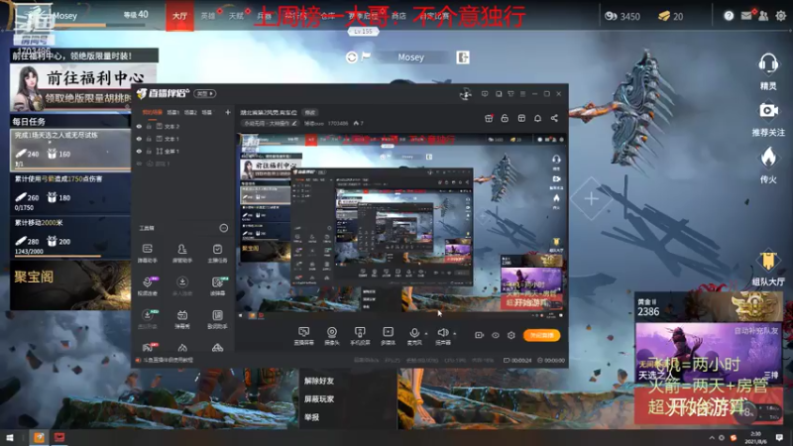Viewport: 793px width, 446px height.
Task: Open the friends icon in game header
Action: [x=763, y=16]
